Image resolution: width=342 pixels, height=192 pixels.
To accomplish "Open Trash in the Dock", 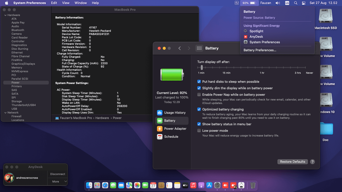I will 253,185.
